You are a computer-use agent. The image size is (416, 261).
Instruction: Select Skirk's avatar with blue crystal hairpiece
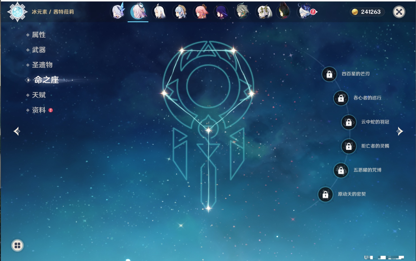118,12
